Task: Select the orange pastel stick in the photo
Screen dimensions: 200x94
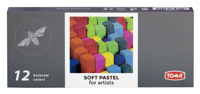Action: (87, 63)
